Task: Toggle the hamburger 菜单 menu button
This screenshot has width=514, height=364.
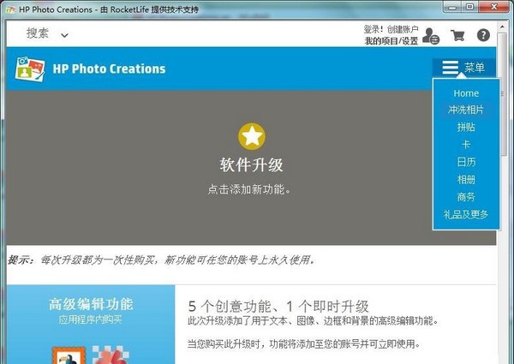Action: pyautogui.click(x=463, y=68)
